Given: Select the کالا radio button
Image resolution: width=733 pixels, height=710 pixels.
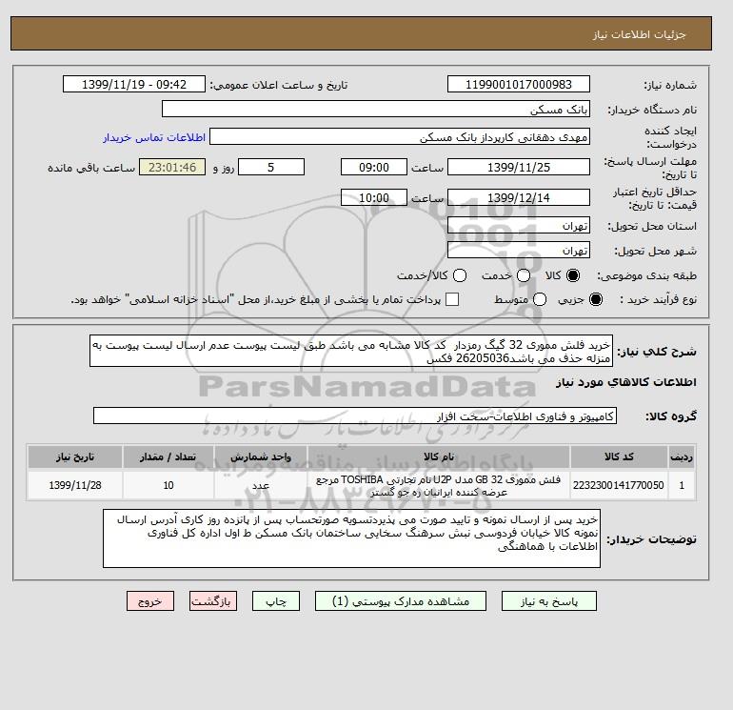Looking at the screenshot, I should click(x=573, y=275).
